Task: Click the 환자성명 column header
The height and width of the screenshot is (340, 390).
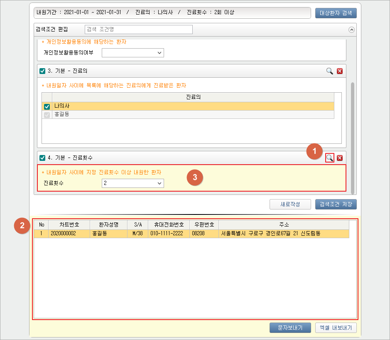Action: click(x=108, y=224)
